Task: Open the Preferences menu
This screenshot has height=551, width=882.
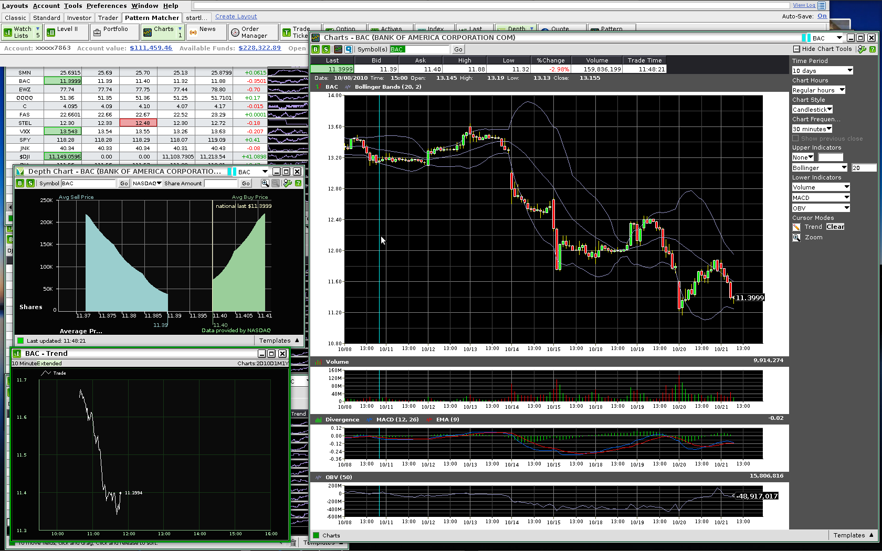Action: tap(107, 6)
